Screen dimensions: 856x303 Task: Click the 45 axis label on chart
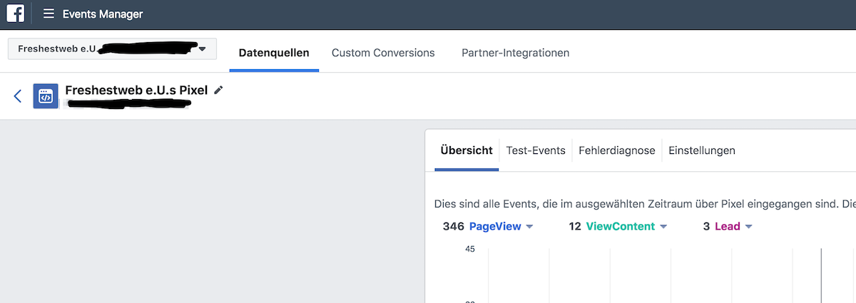pos(470,249)
